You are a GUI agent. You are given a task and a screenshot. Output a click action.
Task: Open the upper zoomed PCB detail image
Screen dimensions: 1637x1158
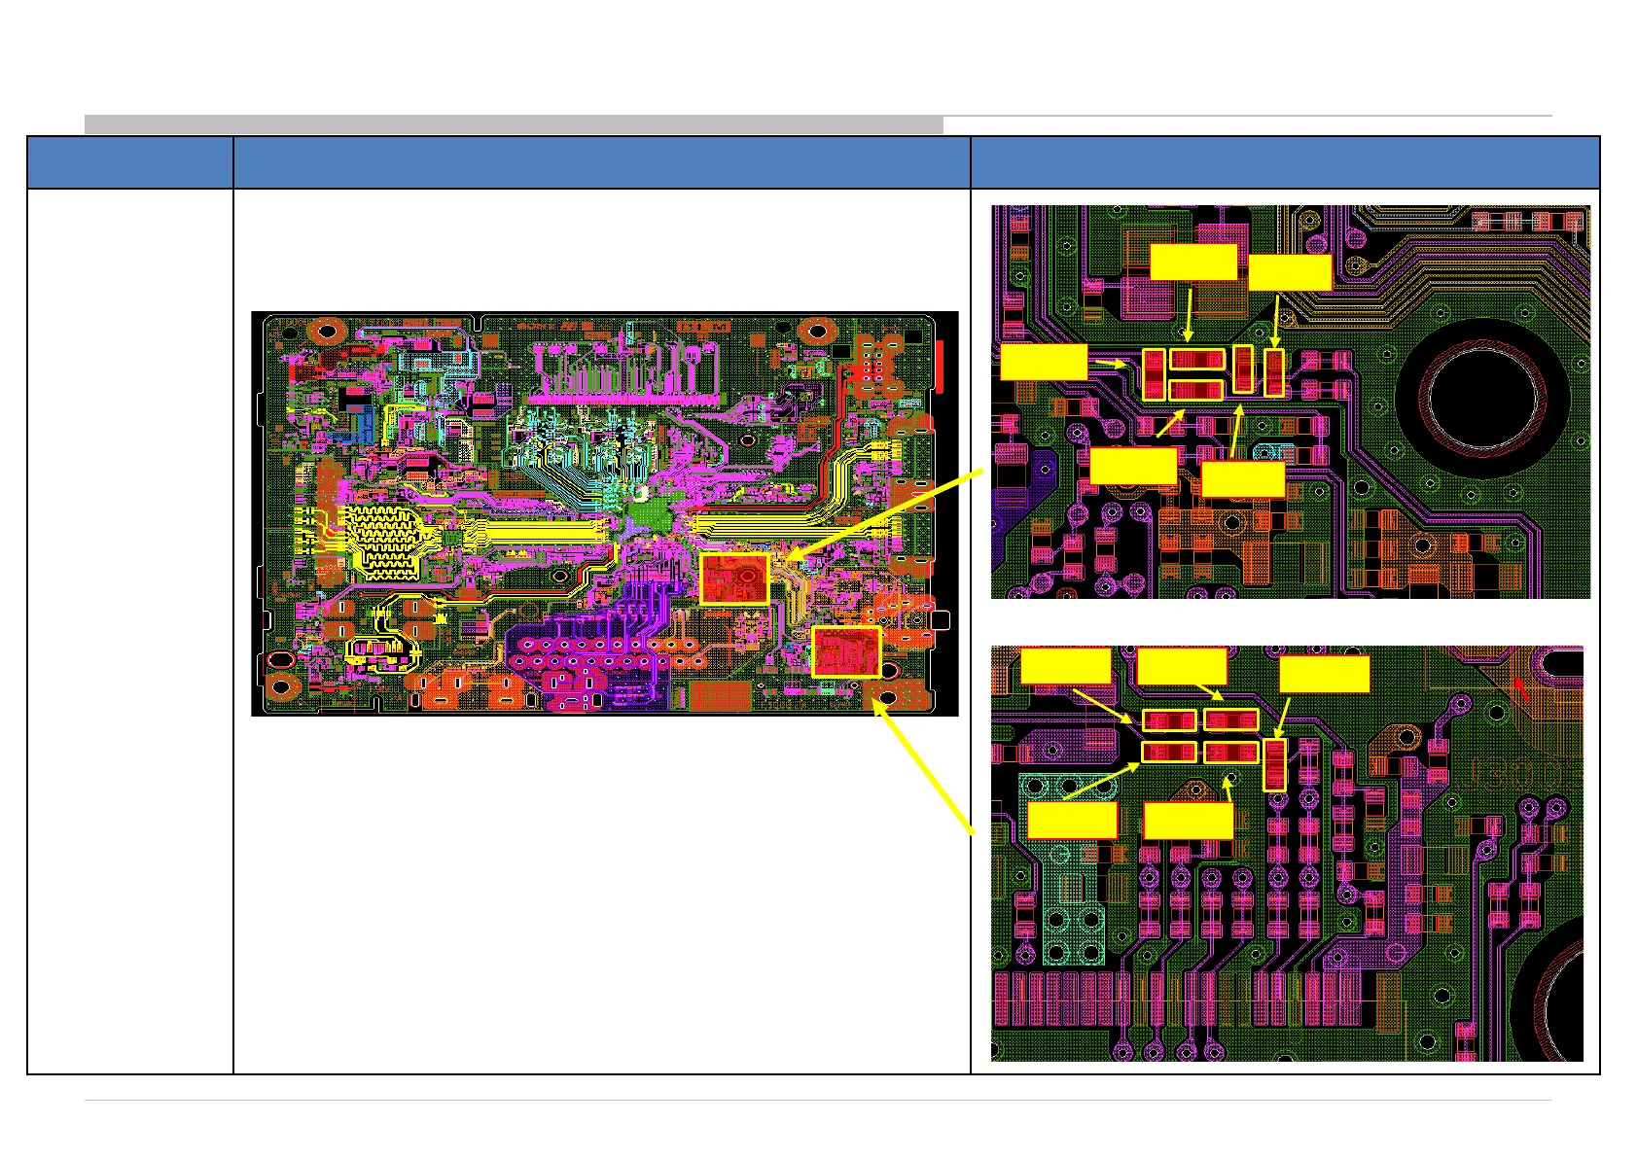[1290, 402]
